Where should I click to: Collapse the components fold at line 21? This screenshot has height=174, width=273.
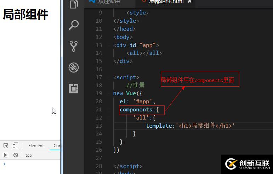click(x=109, y=110)
